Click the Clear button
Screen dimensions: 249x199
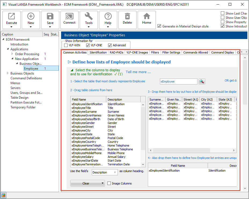click(x=86, y=183)
